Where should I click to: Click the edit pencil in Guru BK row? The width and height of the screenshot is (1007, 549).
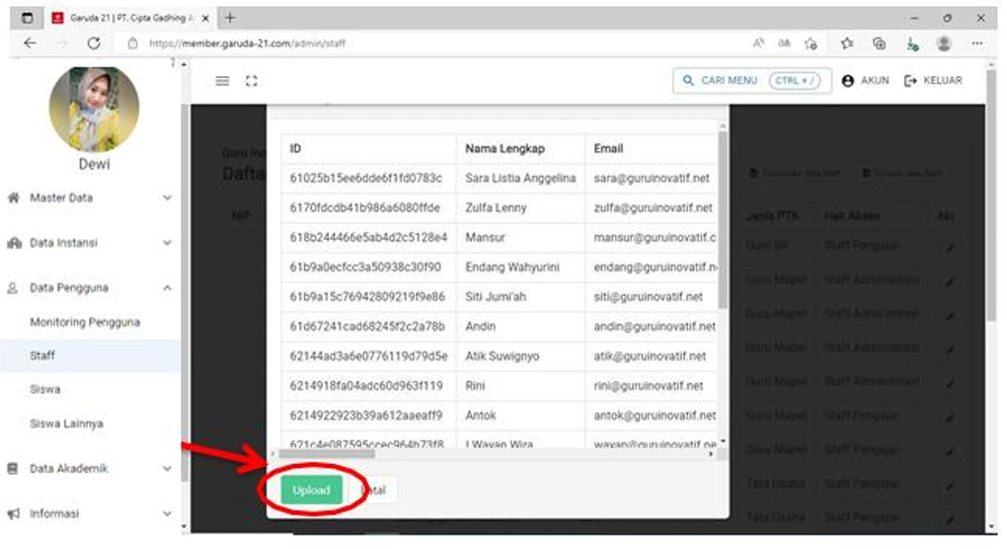click(x=950, y=247)
